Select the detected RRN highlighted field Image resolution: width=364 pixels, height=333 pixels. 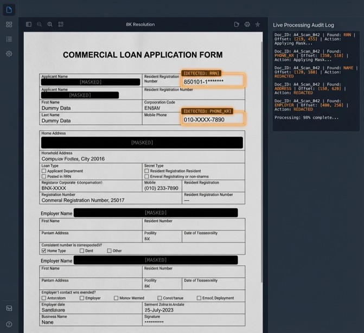[213, 81]
